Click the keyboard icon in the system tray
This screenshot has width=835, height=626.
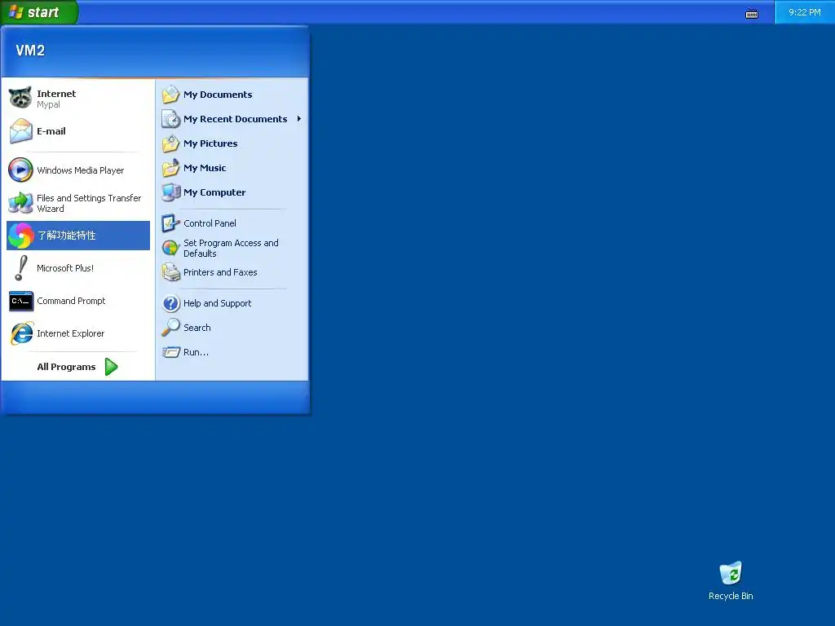(x=751, y=14)
